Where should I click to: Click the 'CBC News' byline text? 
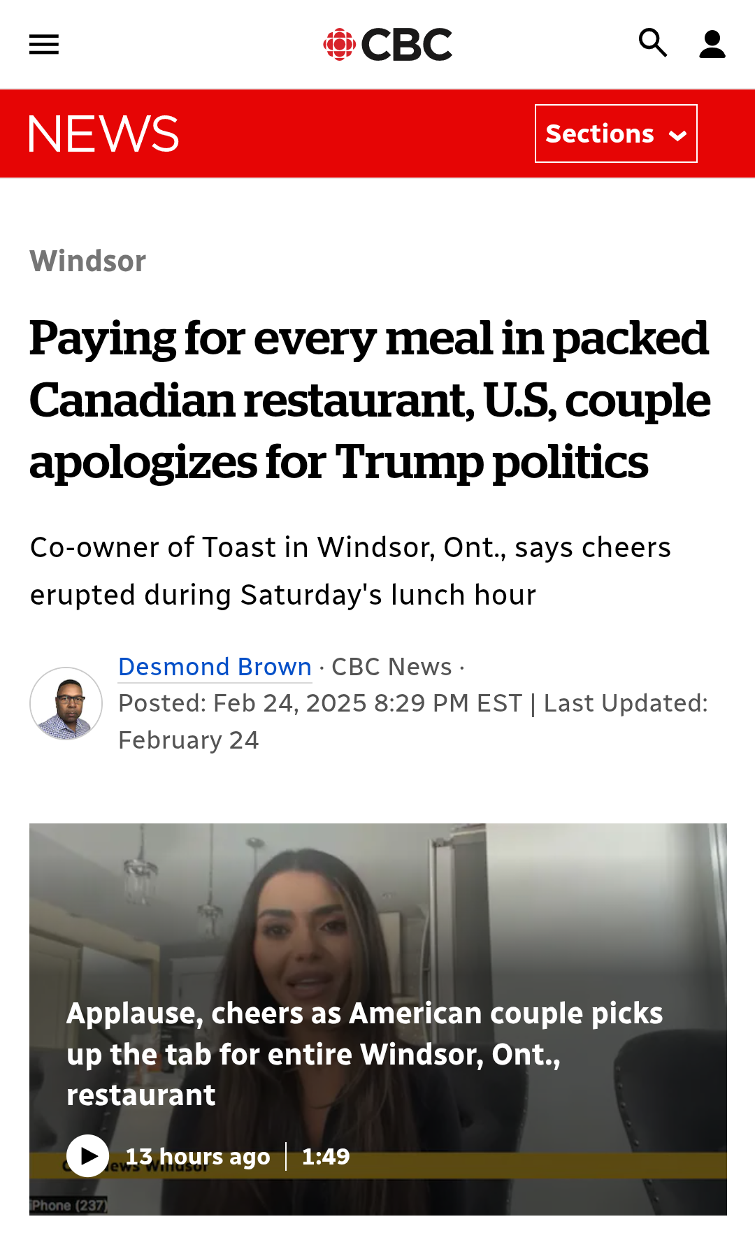[x=391, y=667]
